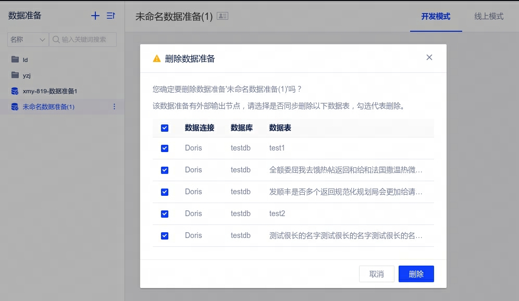The height and width of the screenshot is (301, 519).
Task: Uncheck the test1 table checkbox
Action: pyautogui.click(x=165, y=148)
